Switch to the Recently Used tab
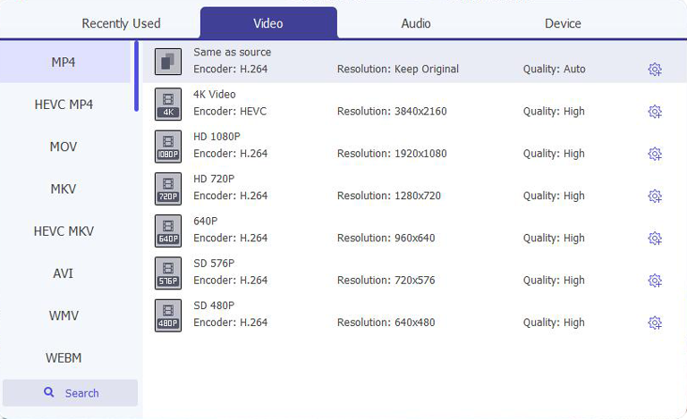 [x=121, y=23]
